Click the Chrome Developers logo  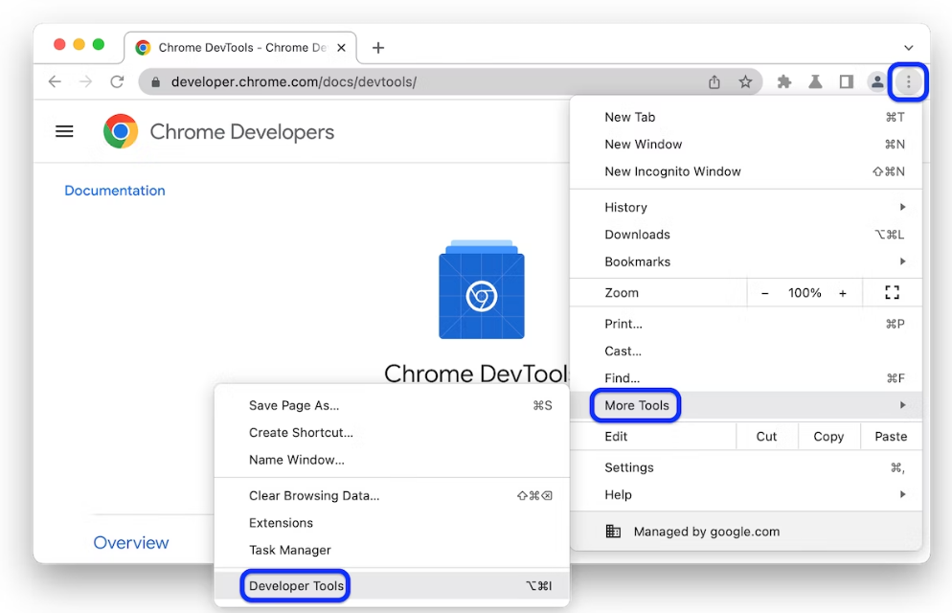[x=121, y=131]
